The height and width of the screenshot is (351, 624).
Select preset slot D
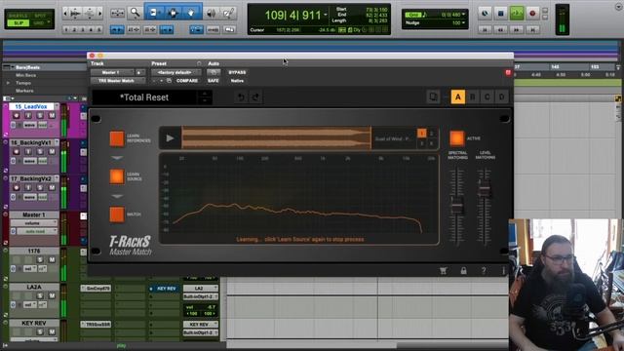click(x=501, y=97)
